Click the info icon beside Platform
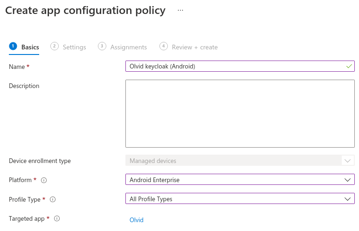 tap(44, 180)
